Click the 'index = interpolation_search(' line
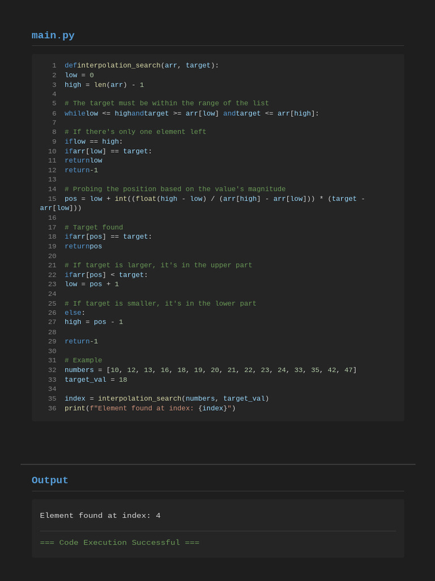435x581 pixels. 167,399
